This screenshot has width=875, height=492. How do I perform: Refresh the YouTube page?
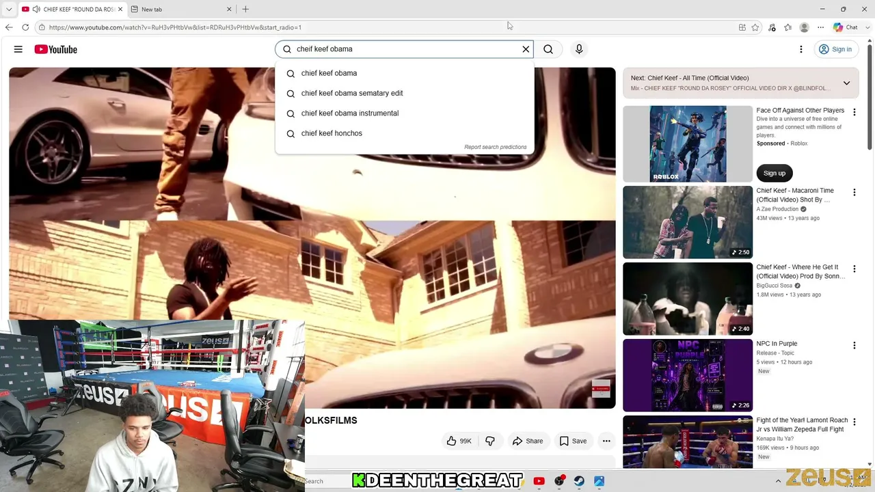[x=25, y=27]
